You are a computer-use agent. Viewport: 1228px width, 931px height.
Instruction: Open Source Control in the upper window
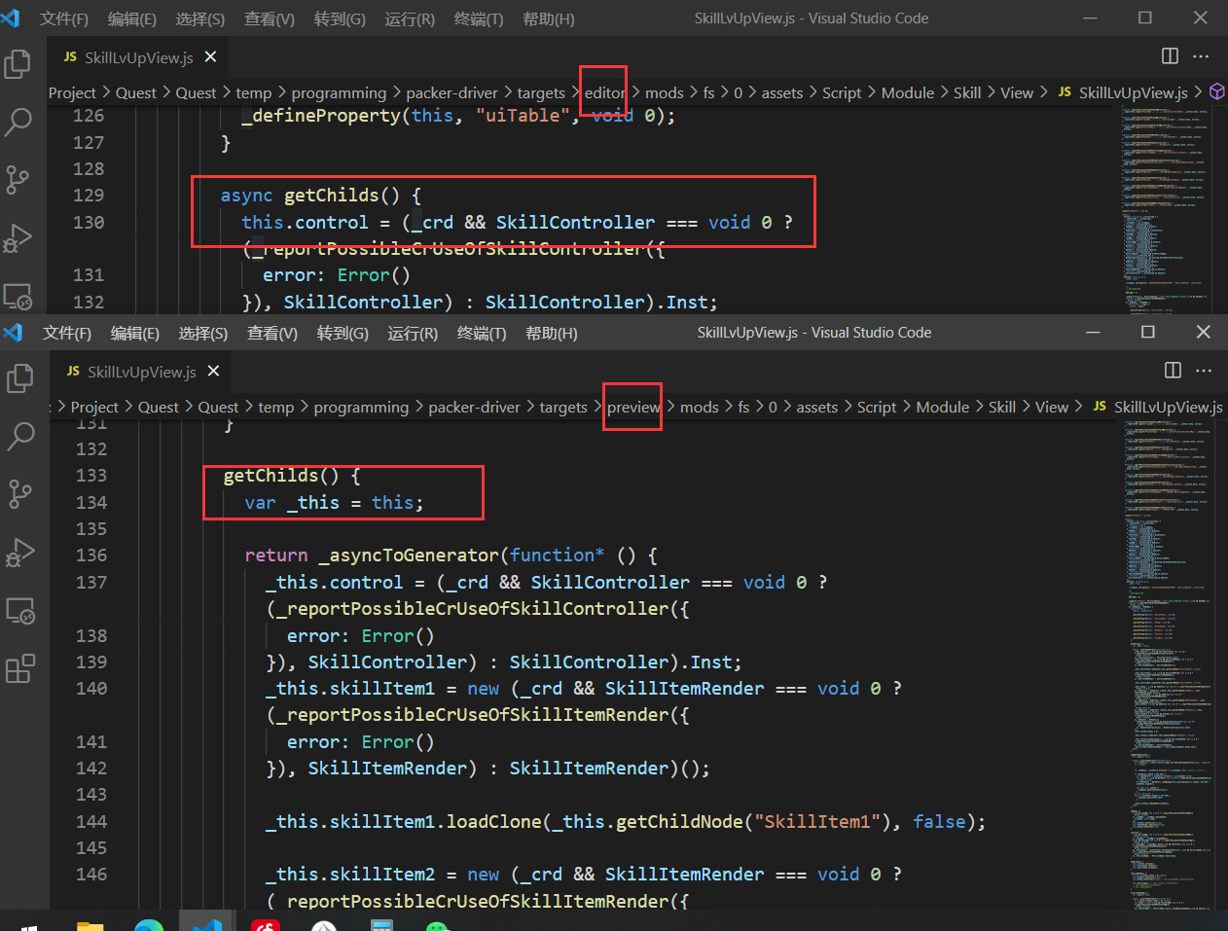18,179
